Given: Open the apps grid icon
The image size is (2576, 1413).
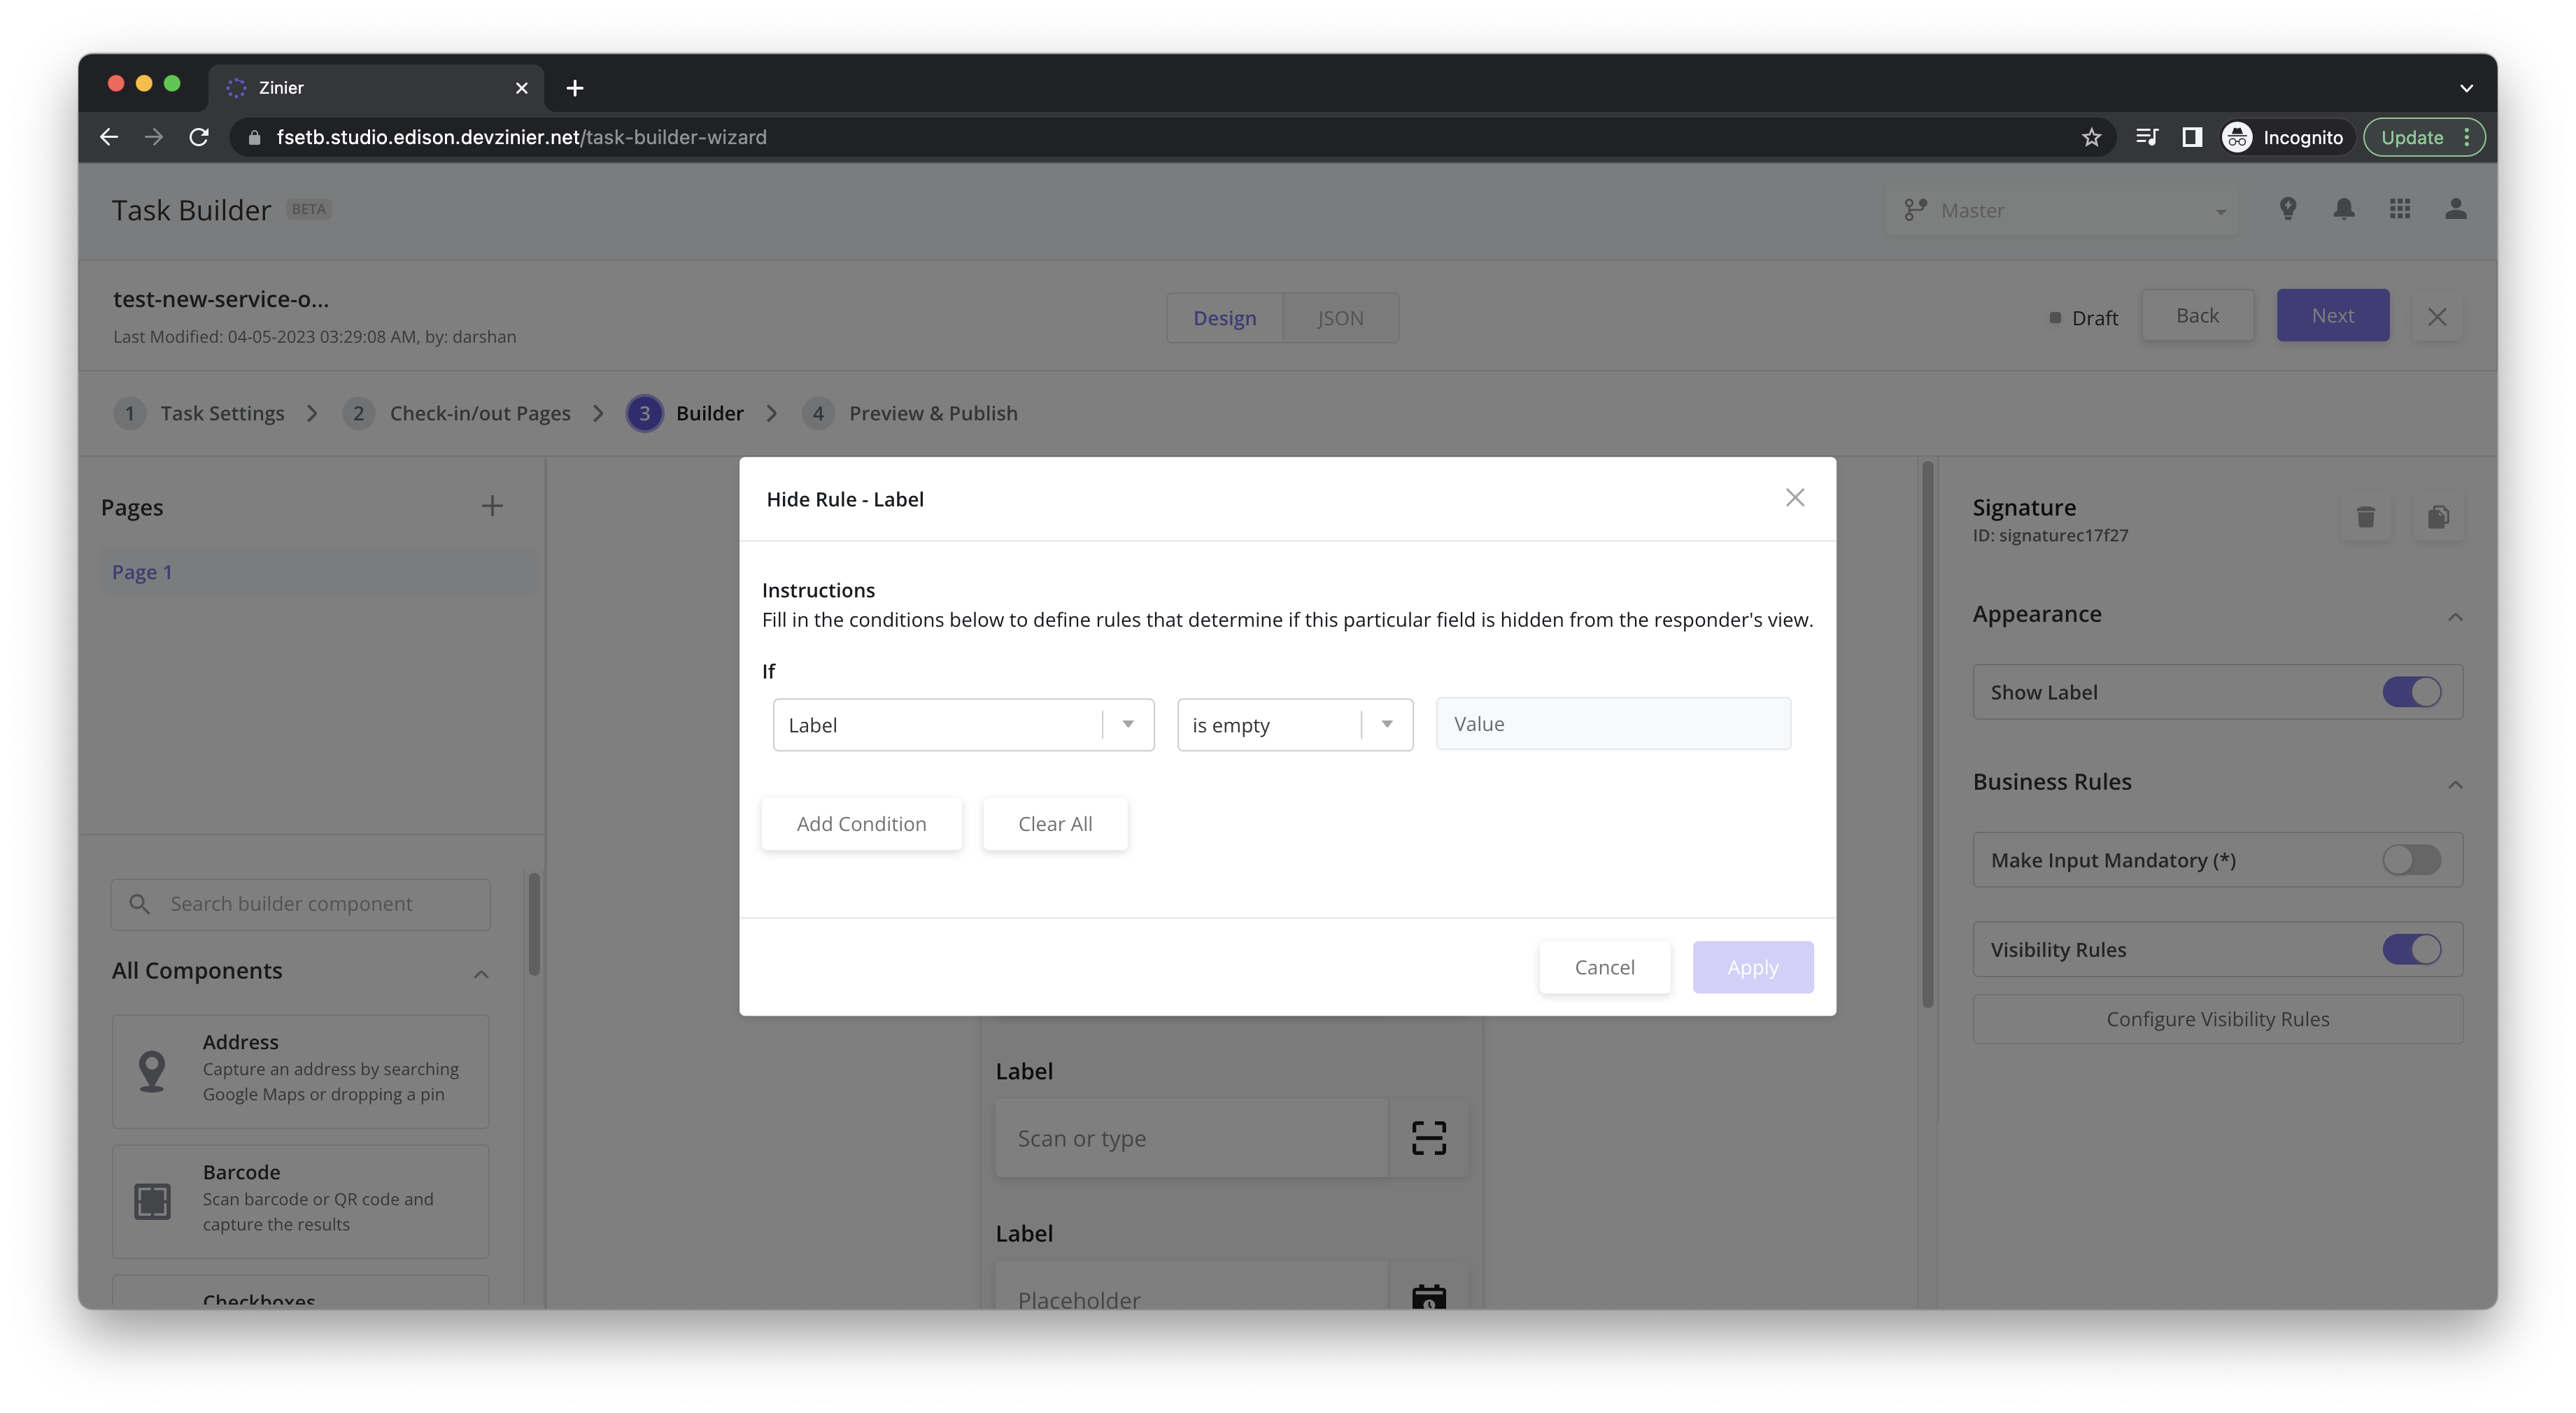Looking at the screenshot, I should point(2399,208).
